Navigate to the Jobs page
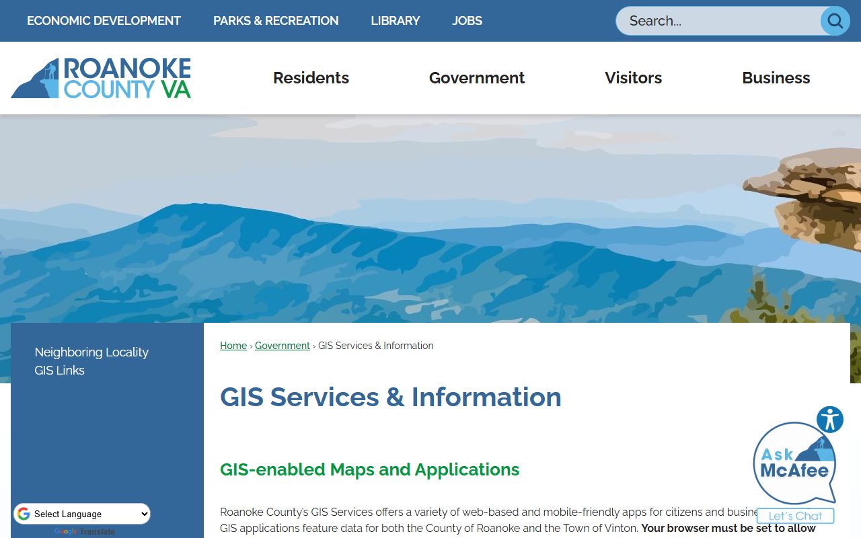861x538 pixels. (x=467, y=21)
